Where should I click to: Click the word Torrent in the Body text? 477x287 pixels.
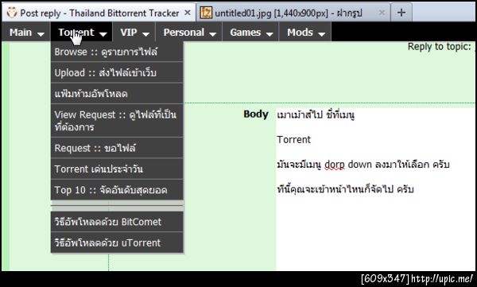(293, 140)
